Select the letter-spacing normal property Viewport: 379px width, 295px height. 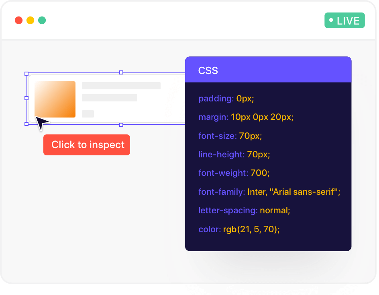(244, 210)
